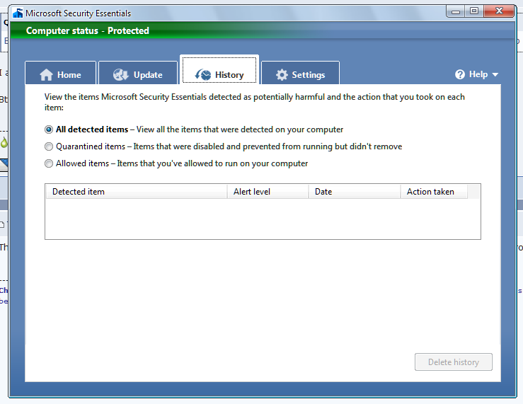523x404 pixels.
Task: Click the Settings gear icon
Action: 282,75
